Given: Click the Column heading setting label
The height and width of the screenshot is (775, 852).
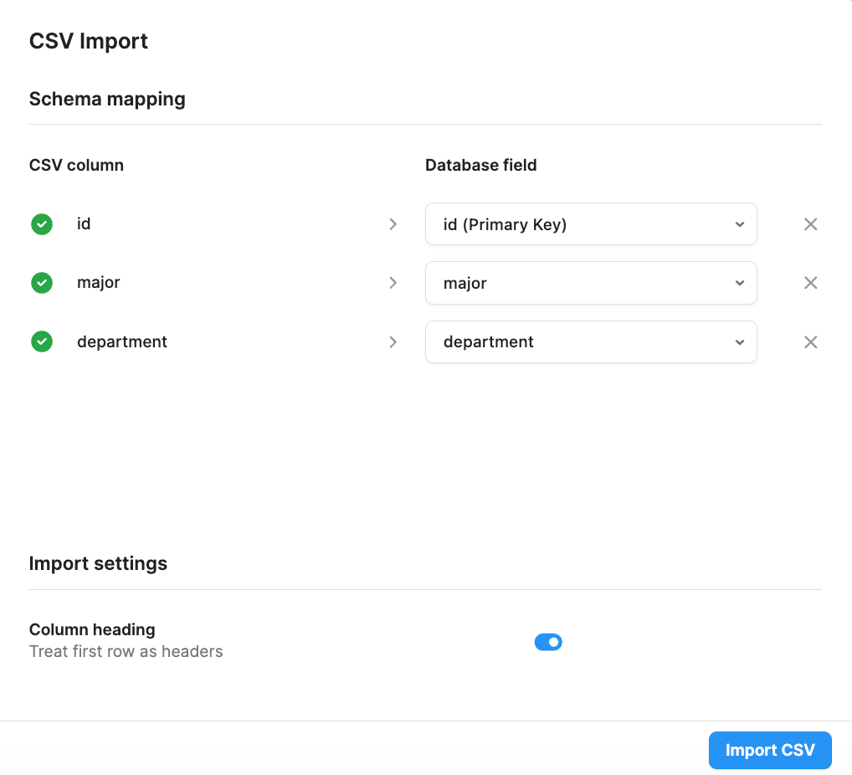Looking at the screenshot, I should [92, 629].
